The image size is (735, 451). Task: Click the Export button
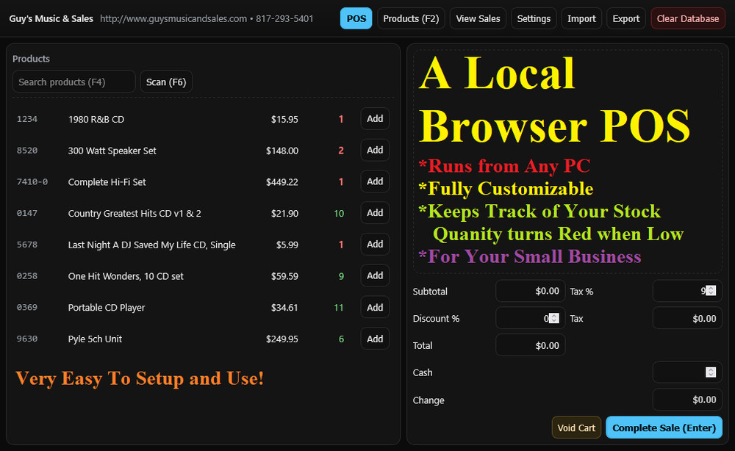point(625,18)
